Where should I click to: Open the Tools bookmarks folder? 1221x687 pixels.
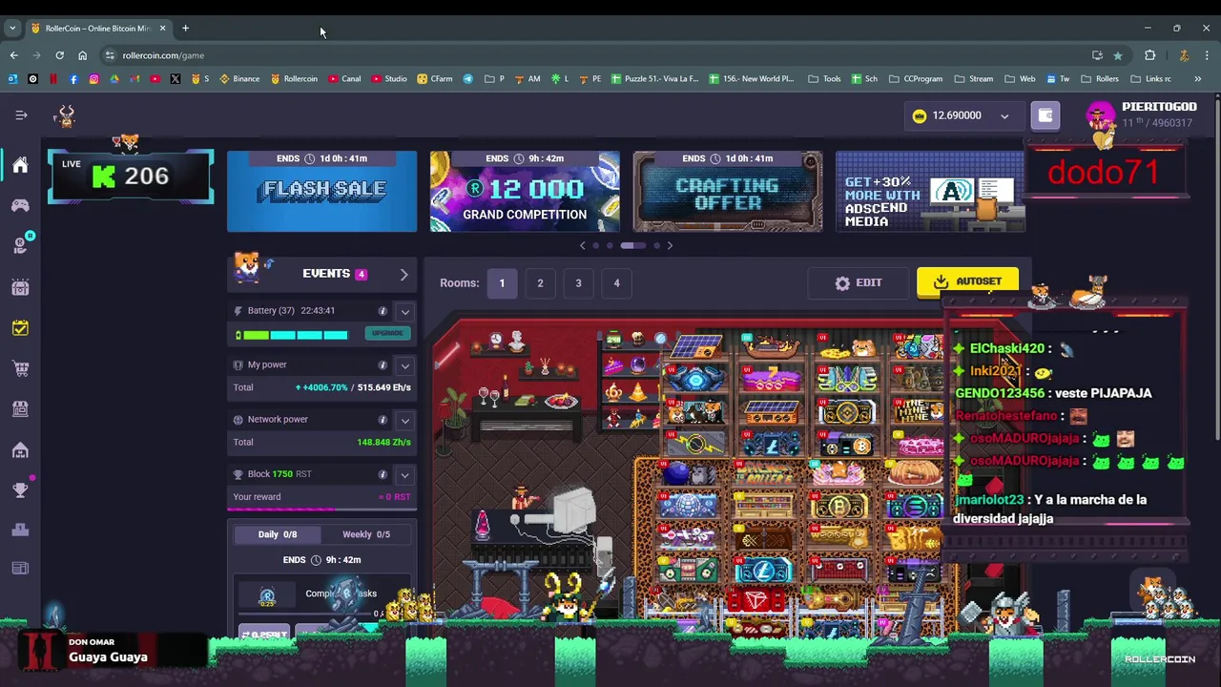pos(825,78)
